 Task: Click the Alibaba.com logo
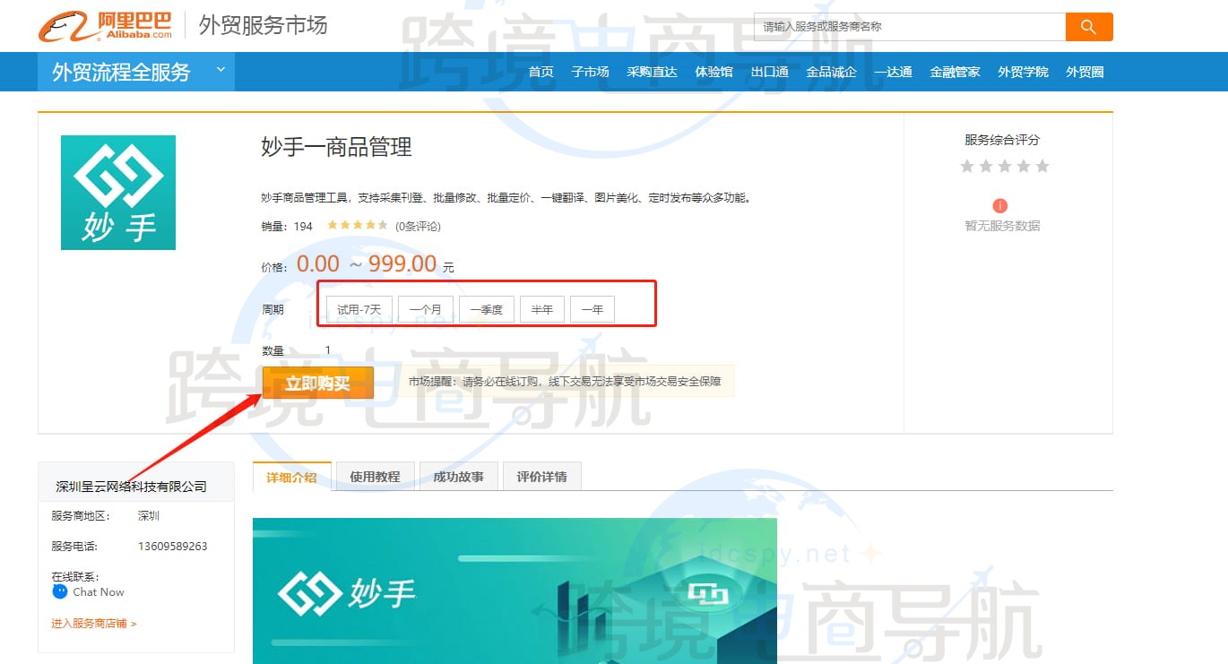106,26
